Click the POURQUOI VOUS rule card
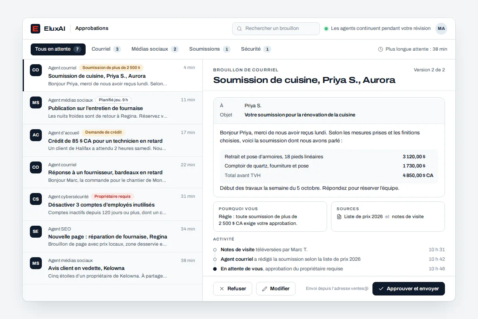 tap(270, 217)
